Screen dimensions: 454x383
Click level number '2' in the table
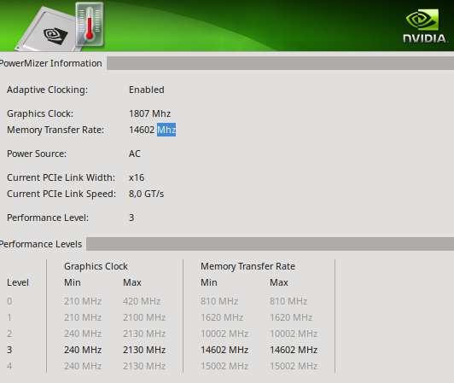coord(9,334)
